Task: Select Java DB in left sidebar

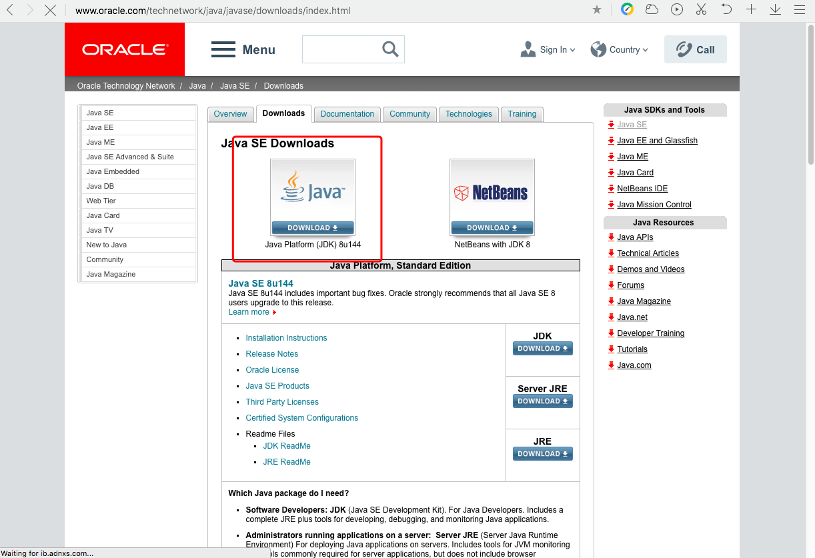Action: 138,186
